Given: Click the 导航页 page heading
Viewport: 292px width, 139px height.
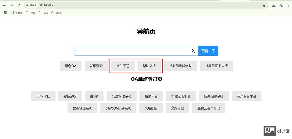Looking at the screenshot, I should tap(146, 32).
